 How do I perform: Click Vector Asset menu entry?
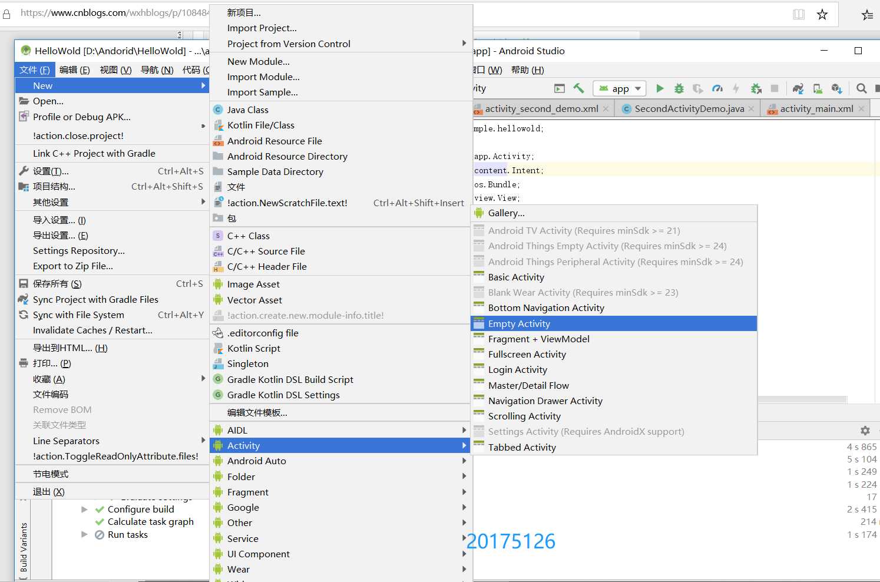[341, 300]
